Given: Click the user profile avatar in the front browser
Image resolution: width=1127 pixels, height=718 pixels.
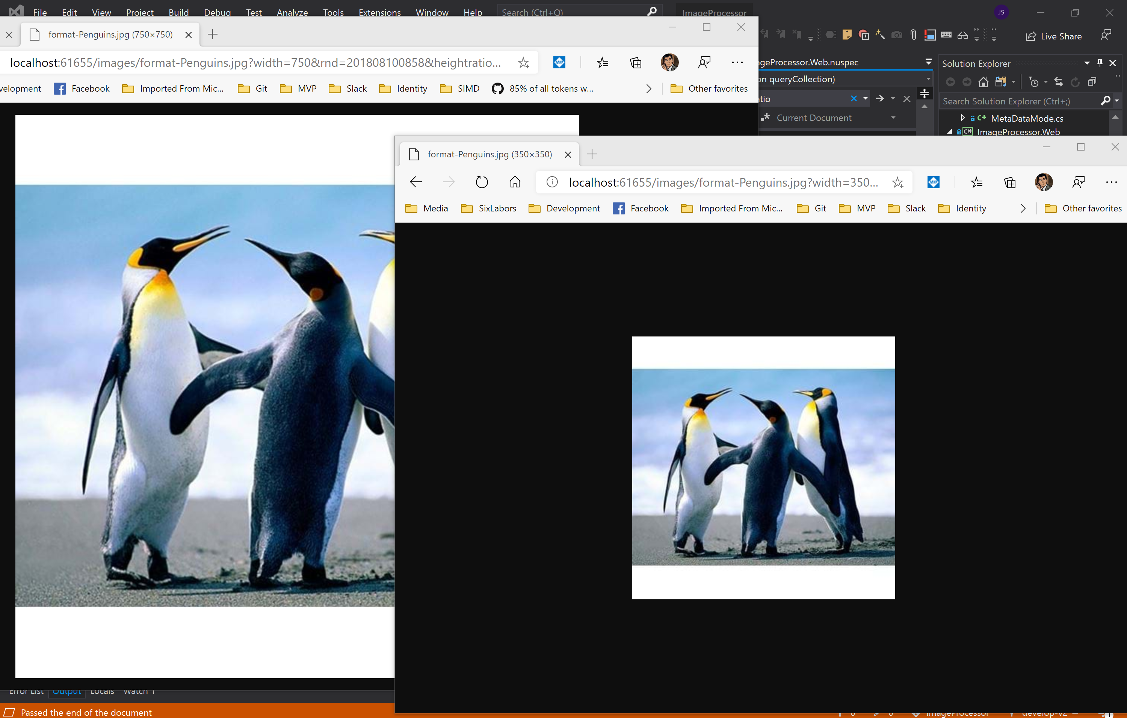Looking at the screenshot, I should [1044, 182].
